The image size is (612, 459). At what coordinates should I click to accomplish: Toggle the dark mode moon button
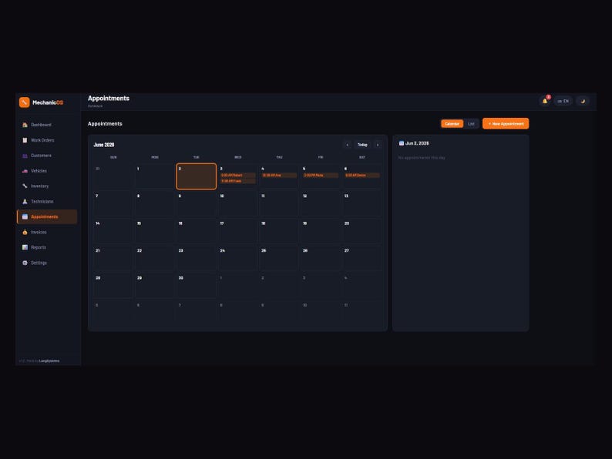[583, 101]
